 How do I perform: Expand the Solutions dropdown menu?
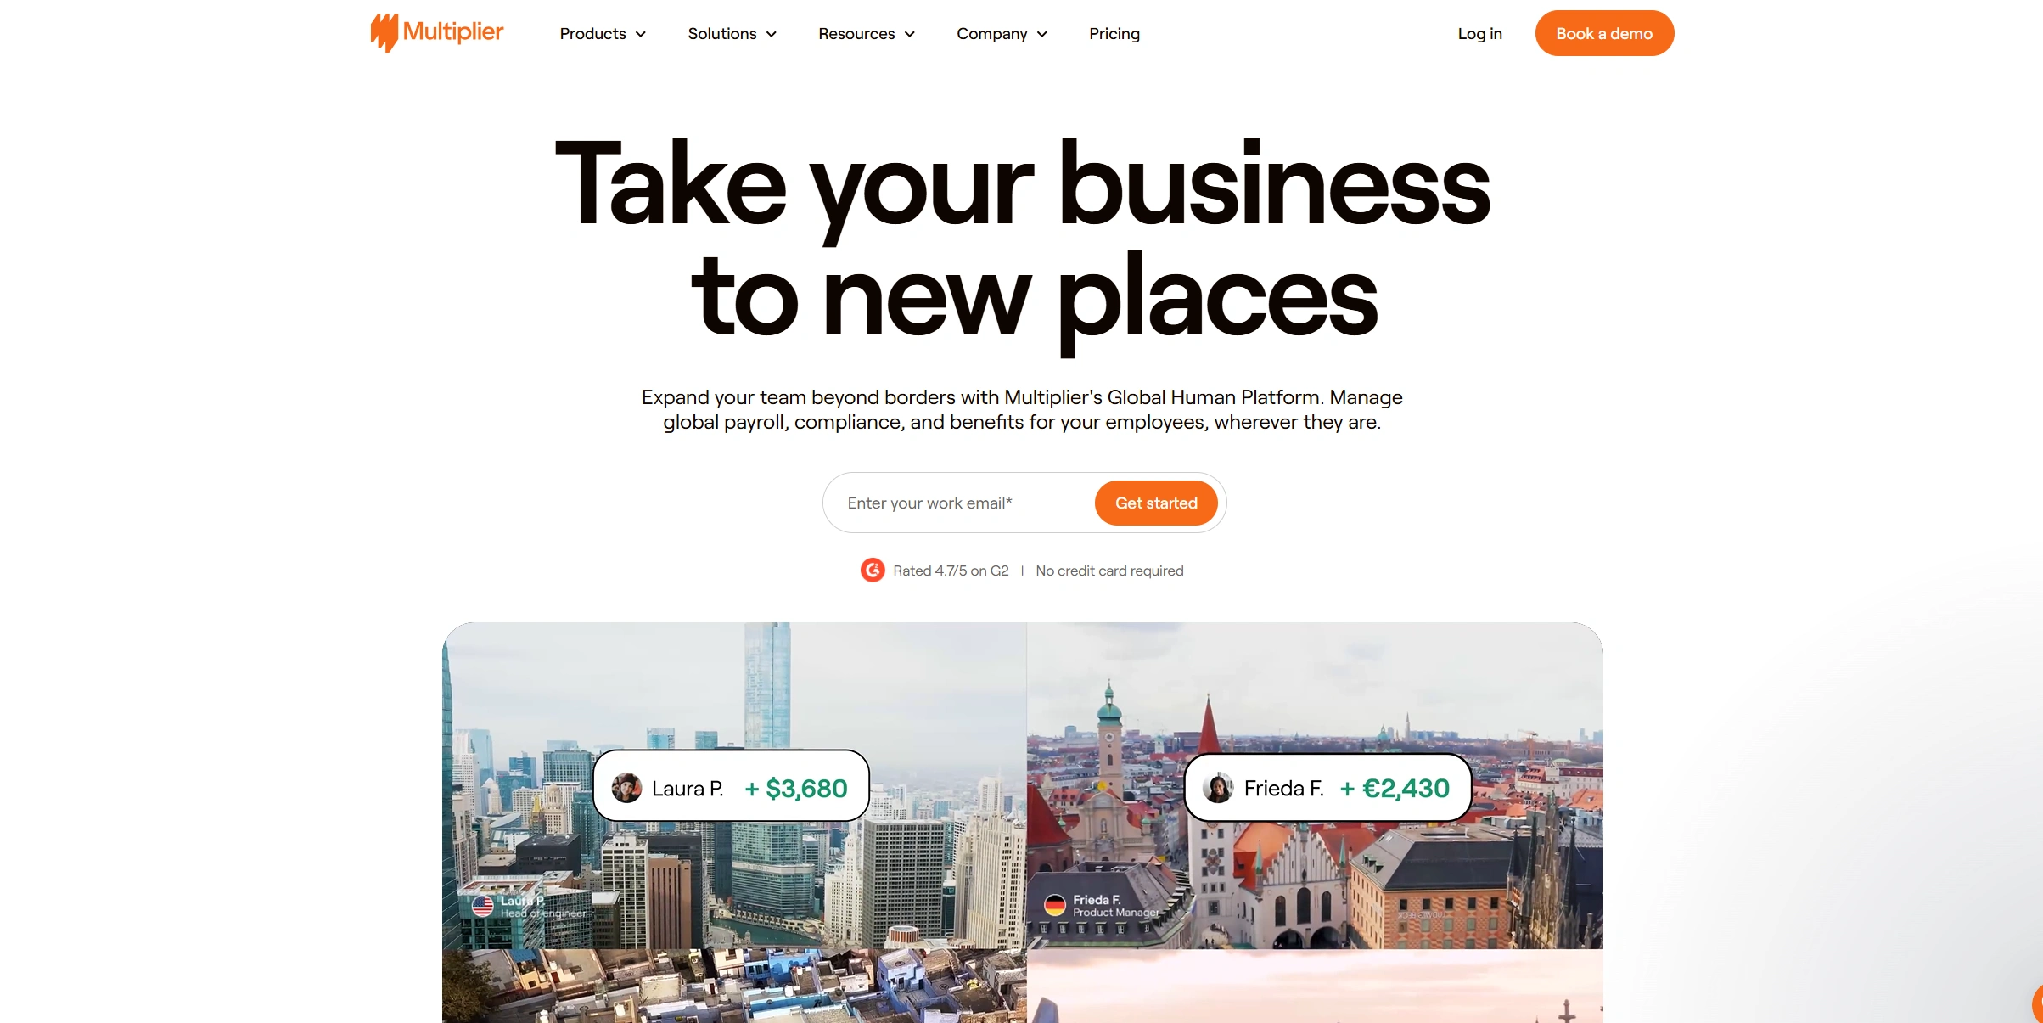732,34
